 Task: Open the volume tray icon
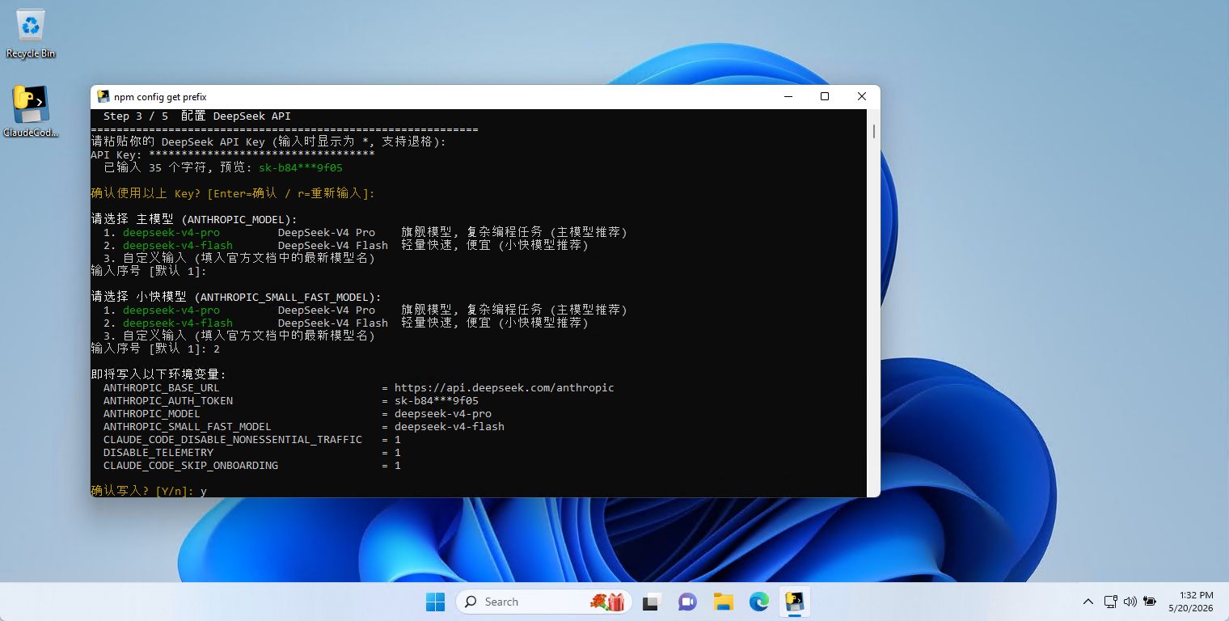(1130, 602)
